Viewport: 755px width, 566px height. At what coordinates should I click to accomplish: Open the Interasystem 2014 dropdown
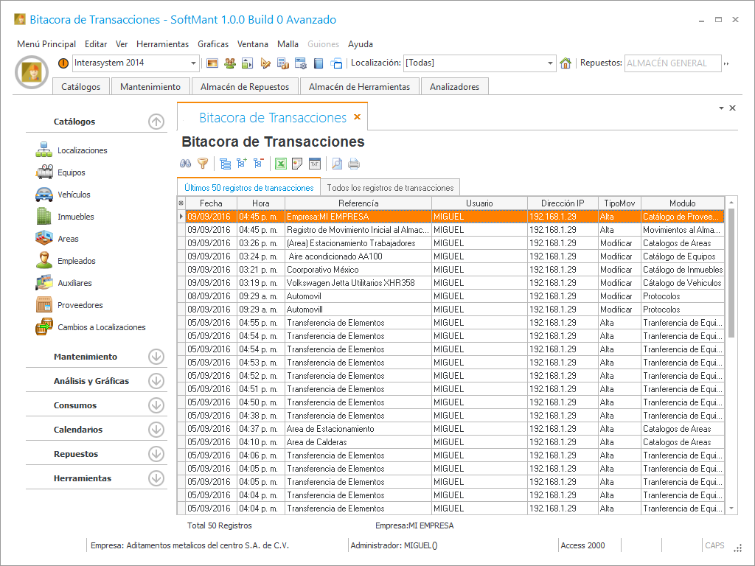(194, 63)
